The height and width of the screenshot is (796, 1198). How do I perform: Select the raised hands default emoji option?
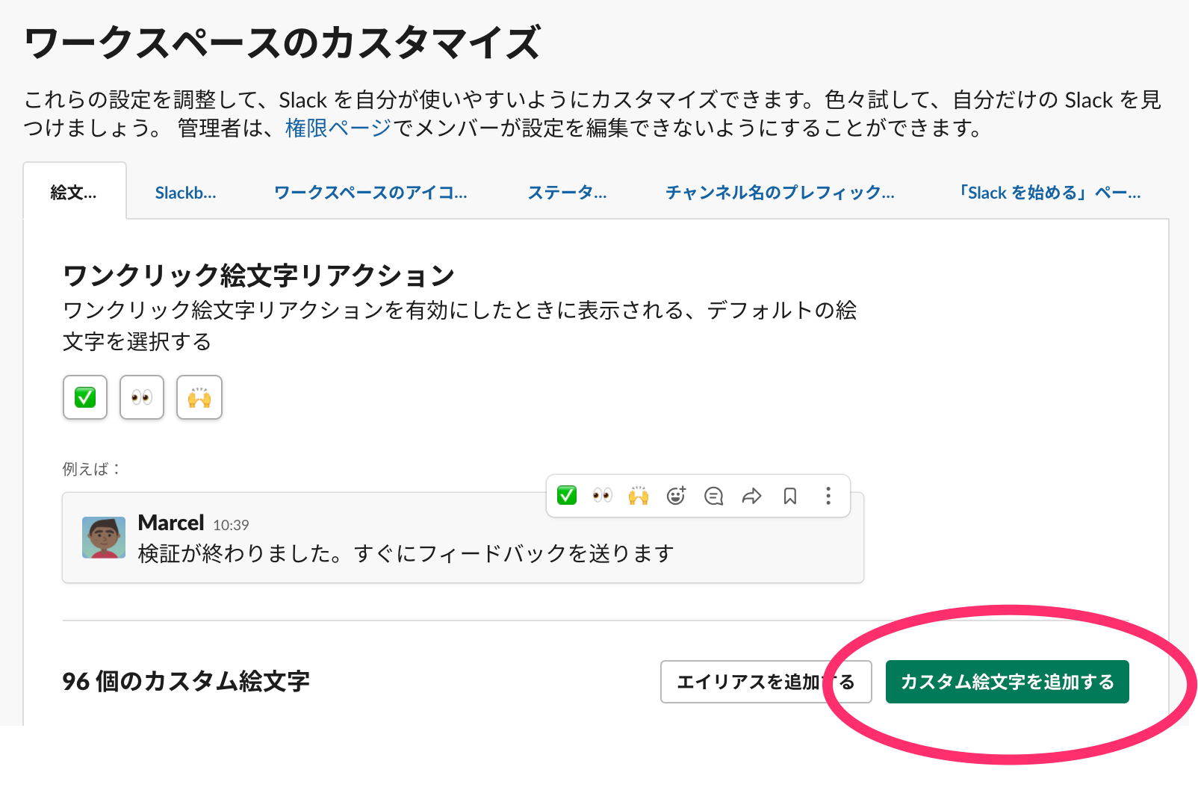(199, 397)
